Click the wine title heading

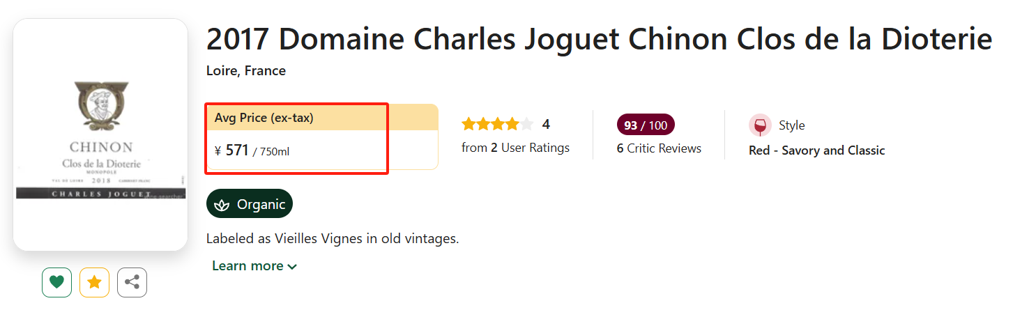599,40
